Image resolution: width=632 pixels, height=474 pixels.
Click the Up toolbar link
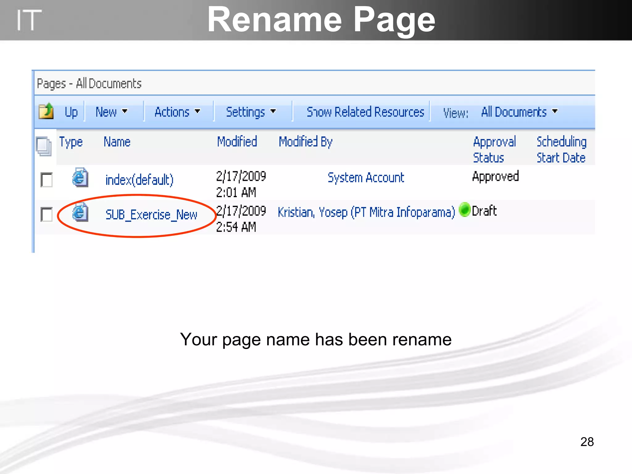click(71, 112)
